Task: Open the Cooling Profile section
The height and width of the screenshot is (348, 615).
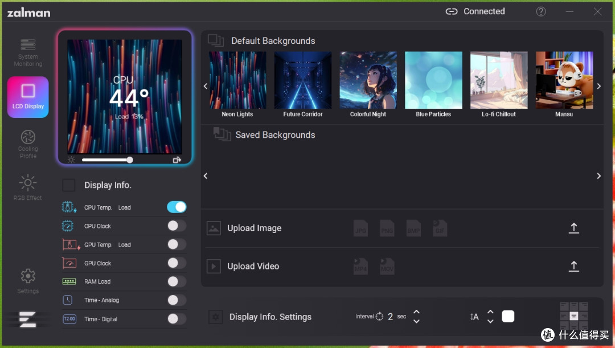Action: (28, 144)
